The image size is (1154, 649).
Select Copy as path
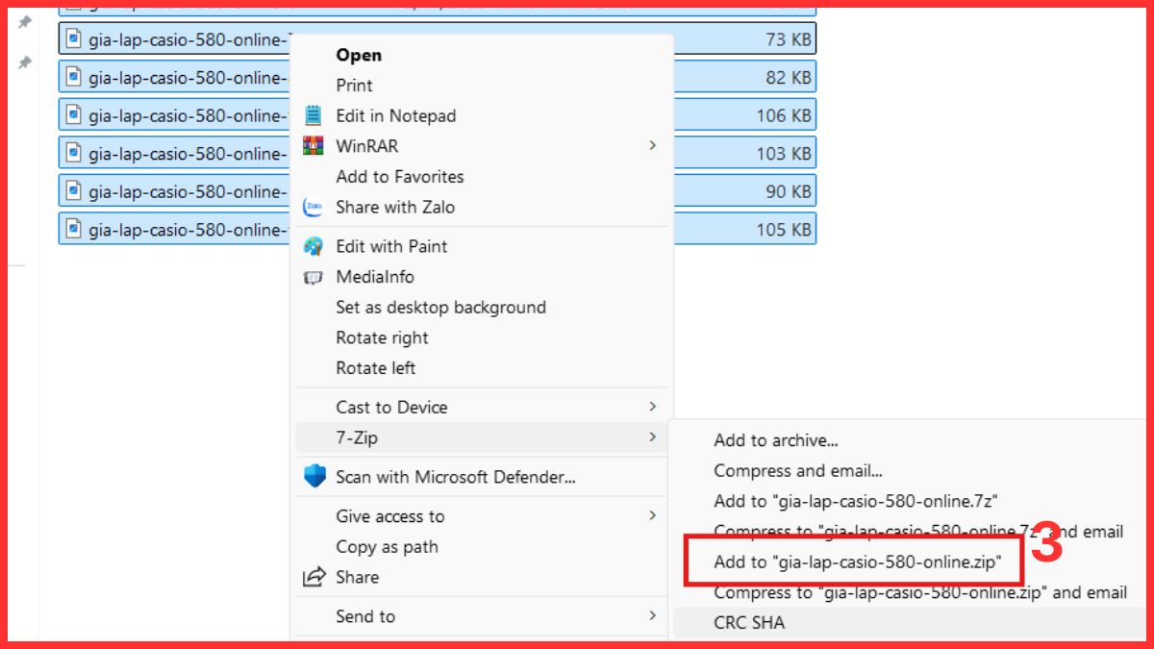(386, 546)
